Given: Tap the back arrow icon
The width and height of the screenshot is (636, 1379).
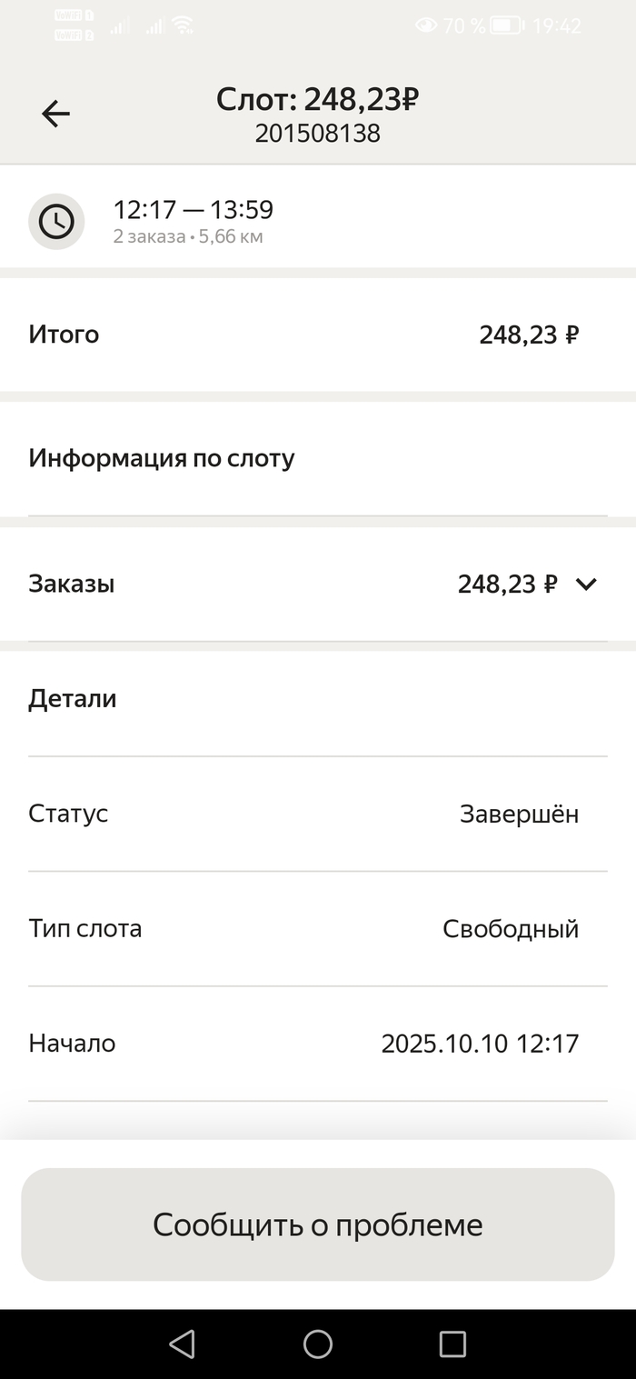Looking at the screenshot, I should point(55,114).
